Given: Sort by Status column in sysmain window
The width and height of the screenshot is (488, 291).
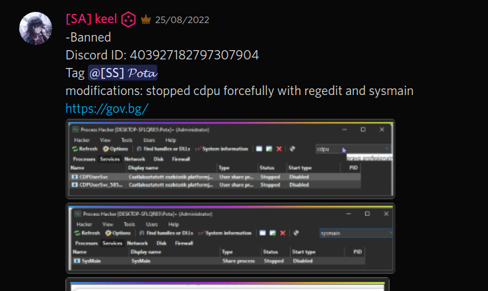Looking at the screenshot, I should click(x=271, y=252).
